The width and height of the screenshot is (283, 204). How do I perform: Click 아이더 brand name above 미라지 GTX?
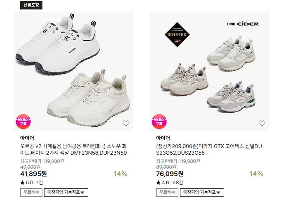[x=163, y=138]
